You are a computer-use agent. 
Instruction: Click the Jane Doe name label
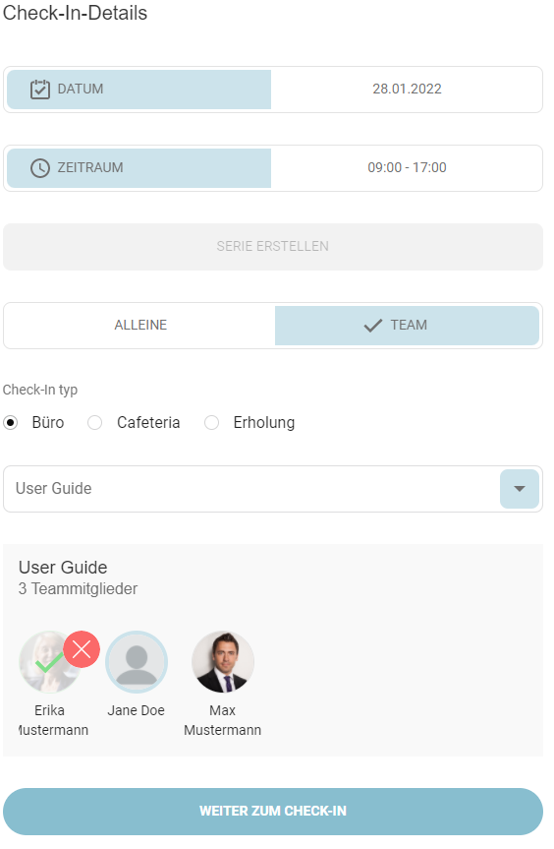click(x=137, y=710)
